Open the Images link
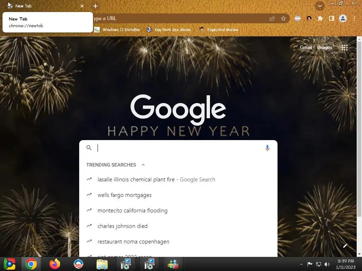The width and height of the screenshot is (362, 271). click(x=325, y=48)
